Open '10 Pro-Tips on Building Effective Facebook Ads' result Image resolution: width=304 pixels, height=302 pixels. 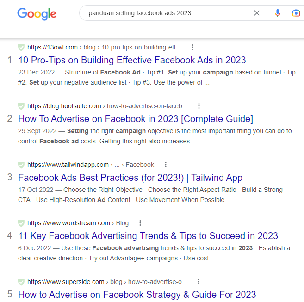[132, 60]
